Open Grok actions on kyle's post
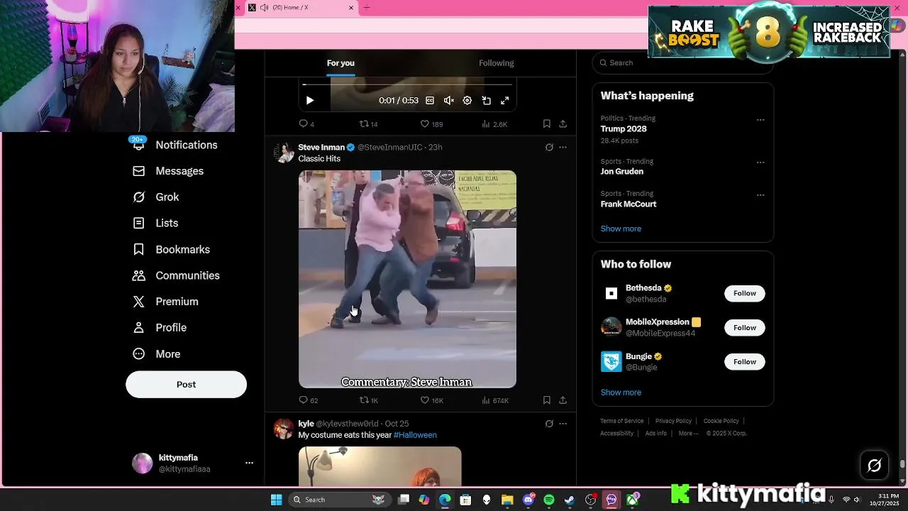This screenshot has width=908, height=511. 549,424
